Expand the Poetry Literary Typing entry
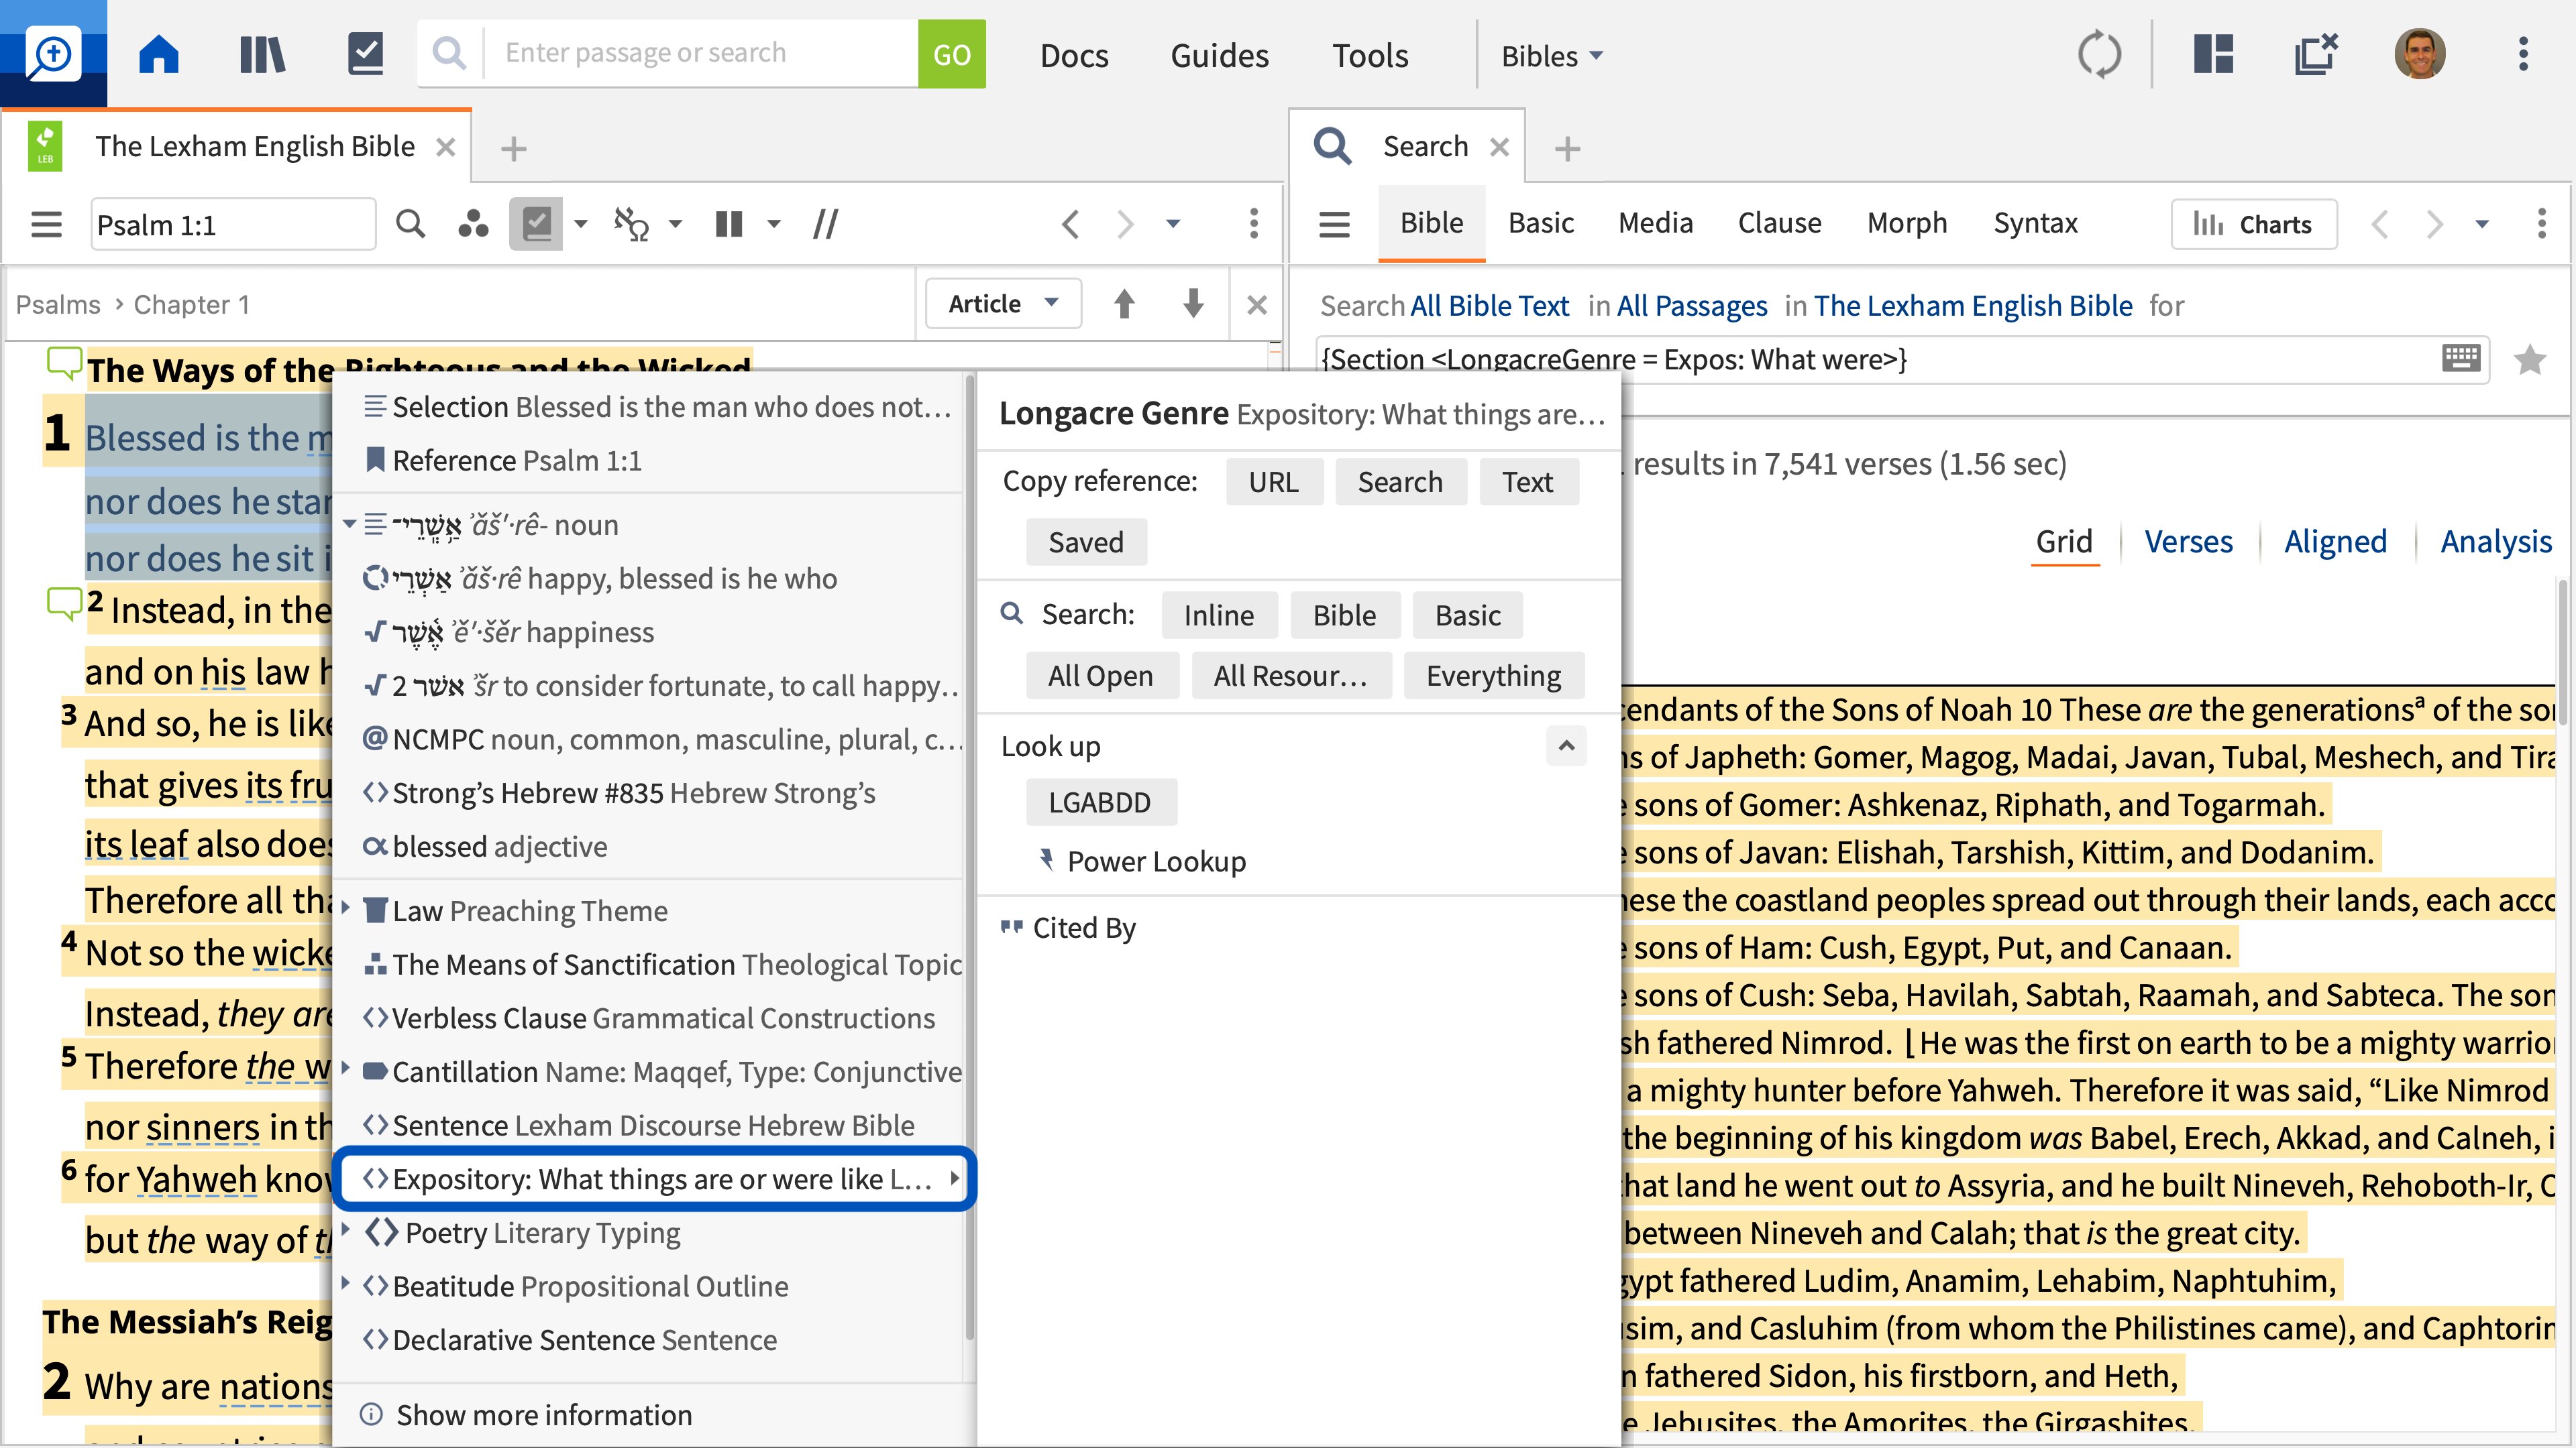Screen dimensions: 2576x1448 coord(346,1229)
